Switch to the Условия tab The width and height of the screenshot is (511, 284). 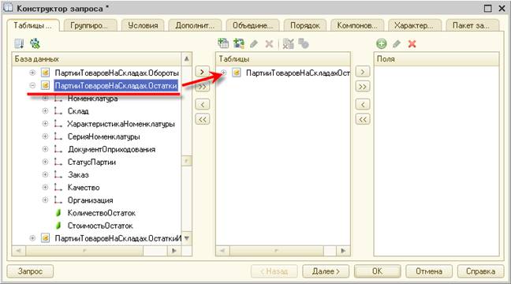click(143, 25)
